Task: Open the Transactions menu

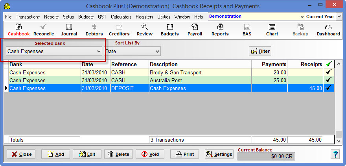Action: coord(28,17)
